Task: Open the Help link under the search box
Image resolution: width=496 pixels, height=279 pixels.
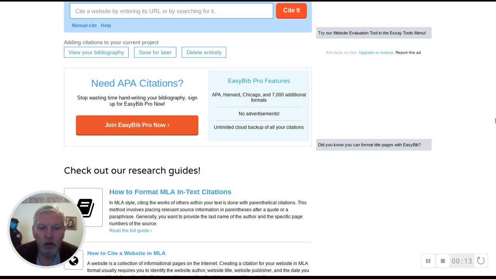Action: [106, 26]
